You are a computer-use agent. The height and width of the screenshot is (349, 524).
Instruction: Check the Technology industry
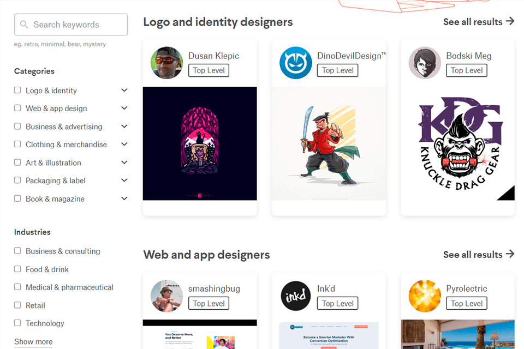[x=17, y=323]
